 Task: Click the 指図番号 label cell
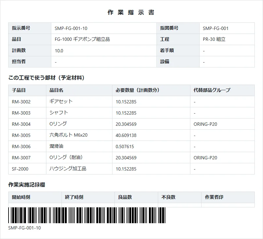click(x=178, y=28)
